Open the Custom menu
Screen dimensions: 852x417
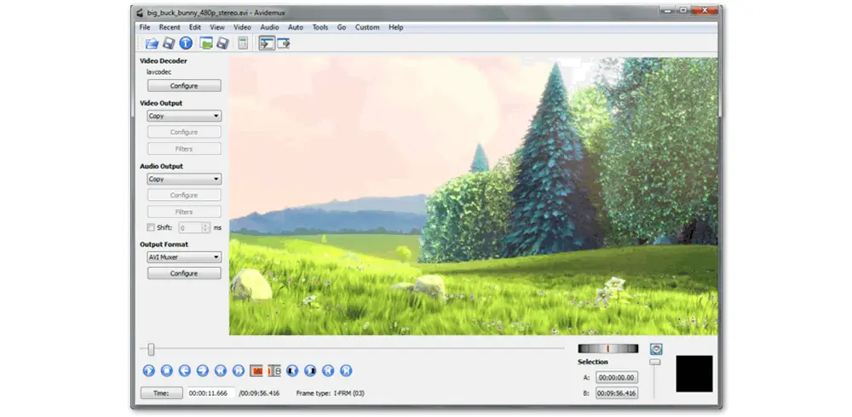(367, 27)
